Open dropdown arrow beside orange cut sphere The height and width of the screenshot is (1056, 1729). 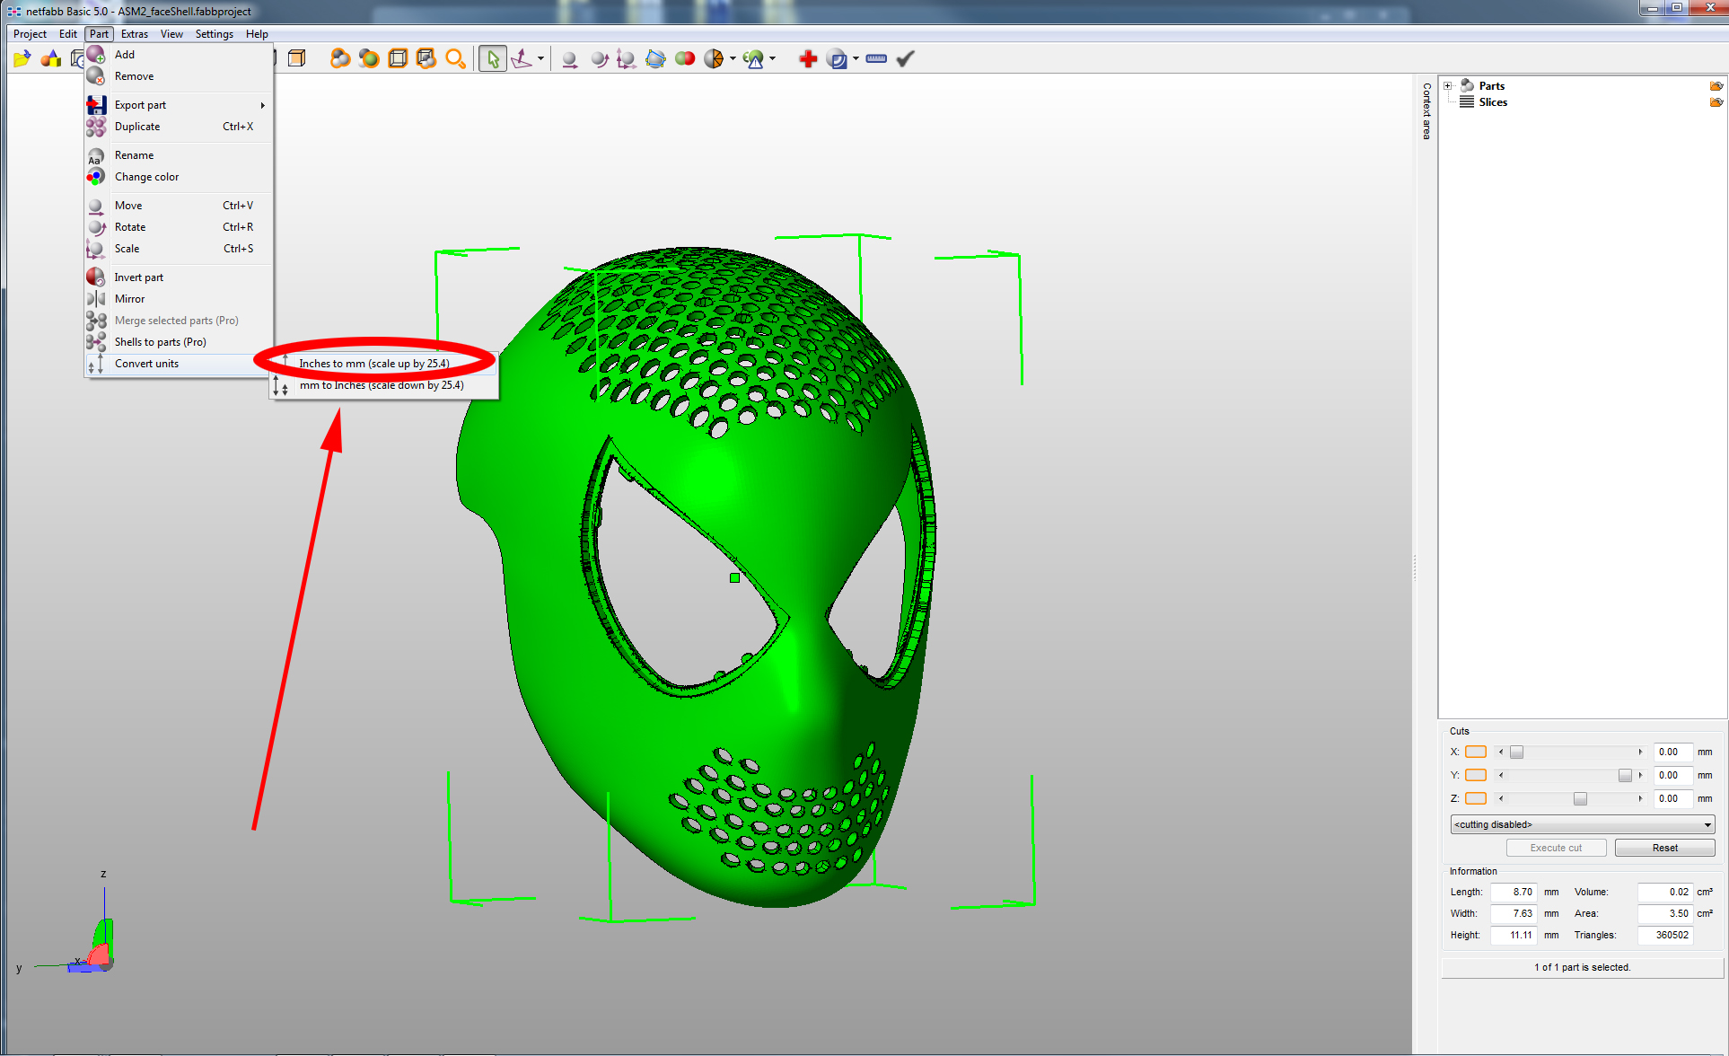pos(733,59)
